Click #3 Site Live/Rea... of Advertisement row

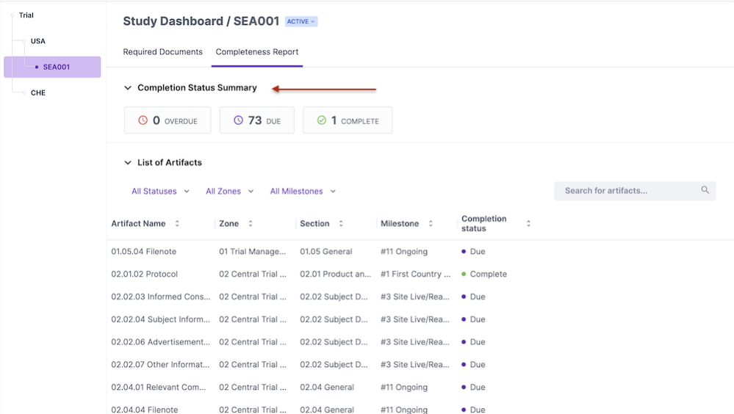[x=414, y=342]
